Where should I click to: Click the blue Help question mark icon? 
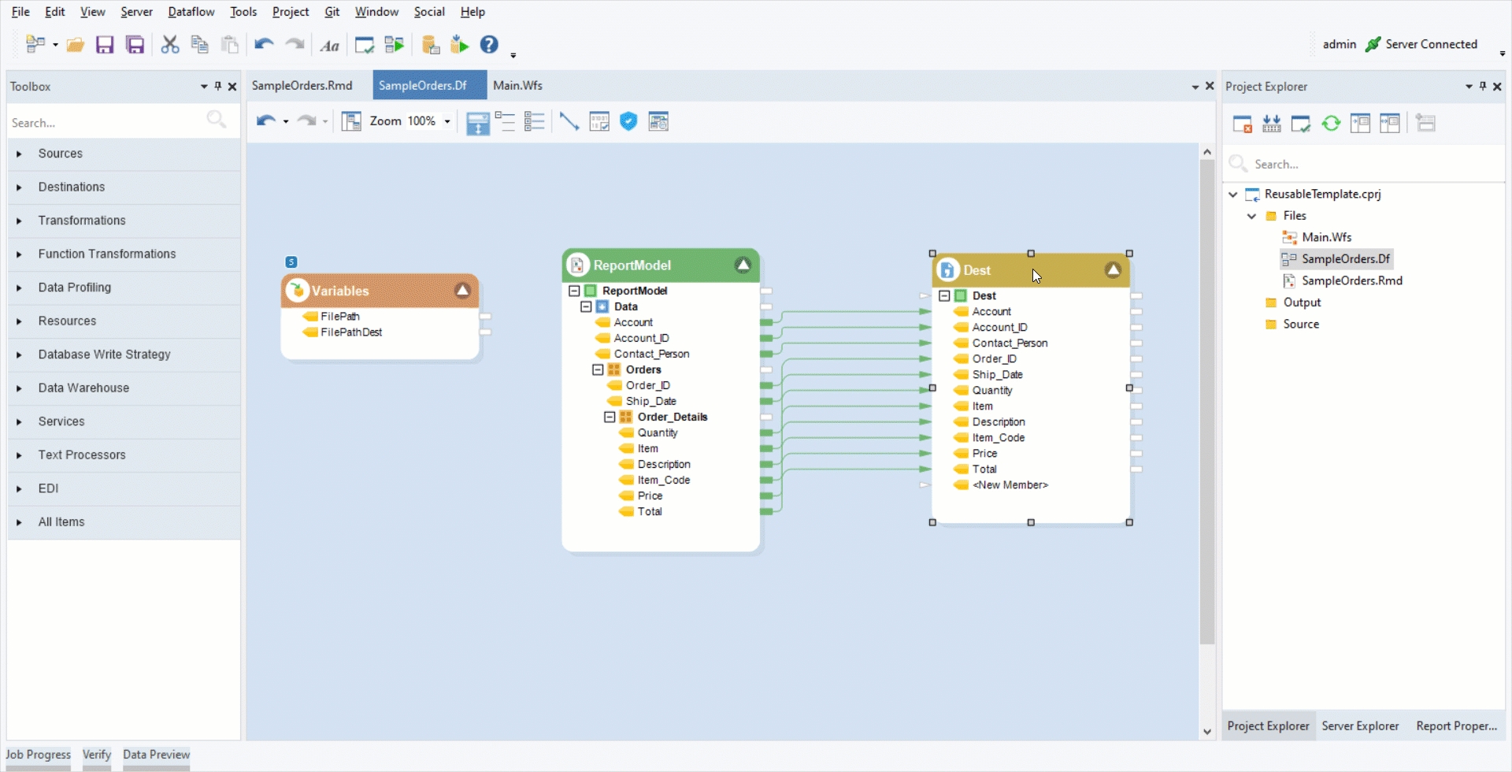pos(489,45)
